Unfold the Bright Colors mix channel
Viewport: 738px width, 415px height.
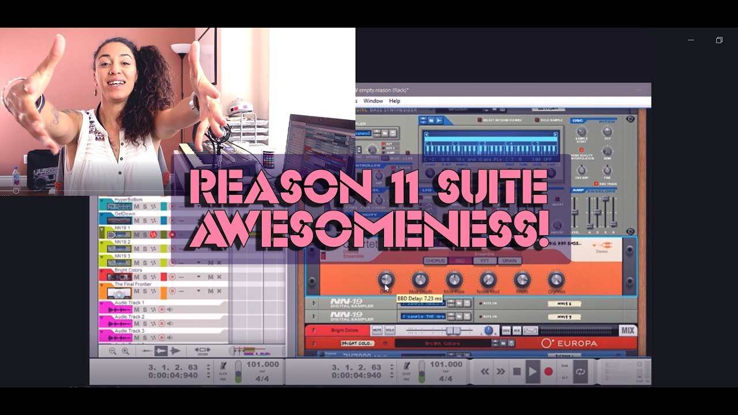(314, 330)
